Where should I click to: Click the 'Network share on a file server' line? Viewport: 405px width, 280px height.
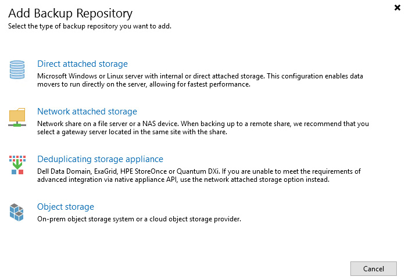[x=203, y=124]
